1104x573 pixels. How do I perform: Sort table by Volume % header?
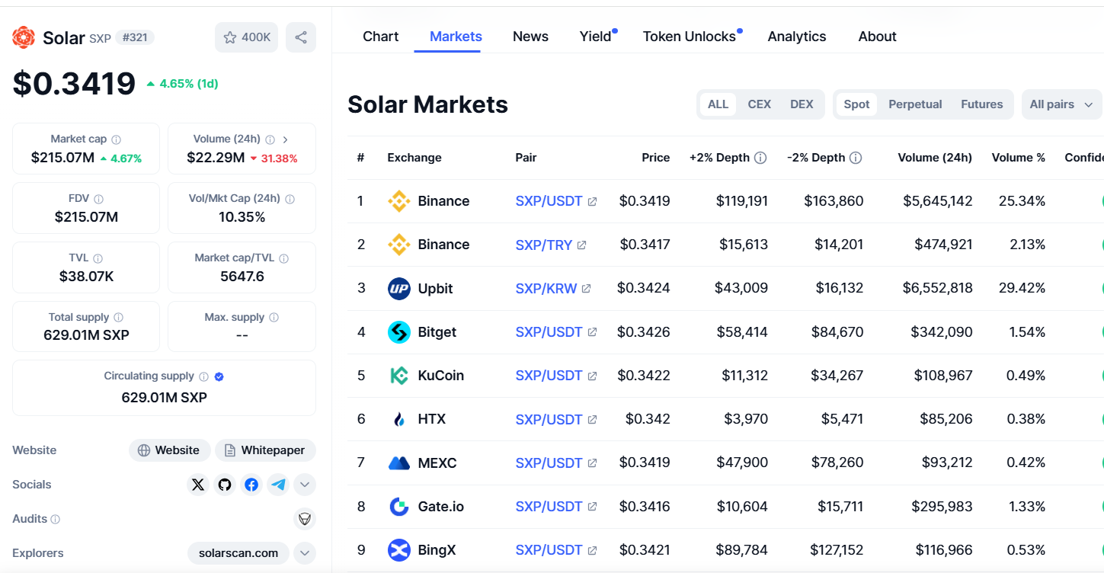click(x=1018, y=158)
